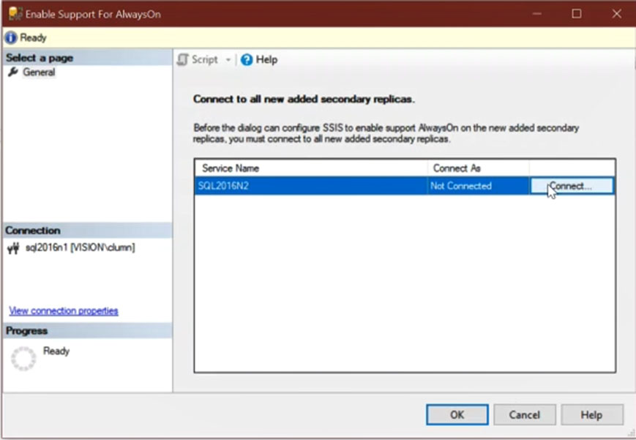Click the Connect... button for SQL2016N2

(572, 186)
